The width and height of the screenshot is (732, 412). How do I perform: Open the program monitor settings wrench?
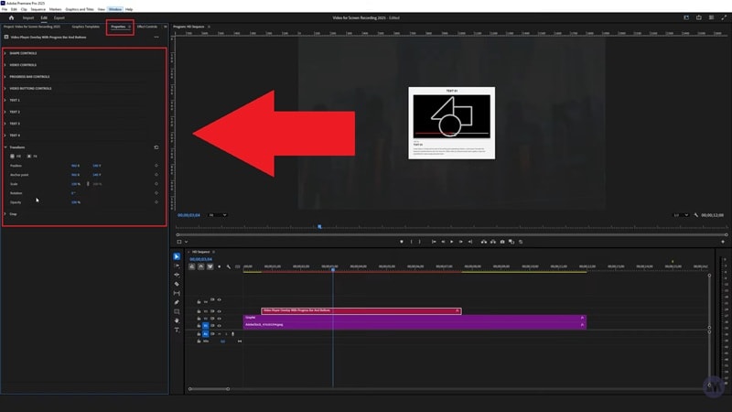[696, 215]
